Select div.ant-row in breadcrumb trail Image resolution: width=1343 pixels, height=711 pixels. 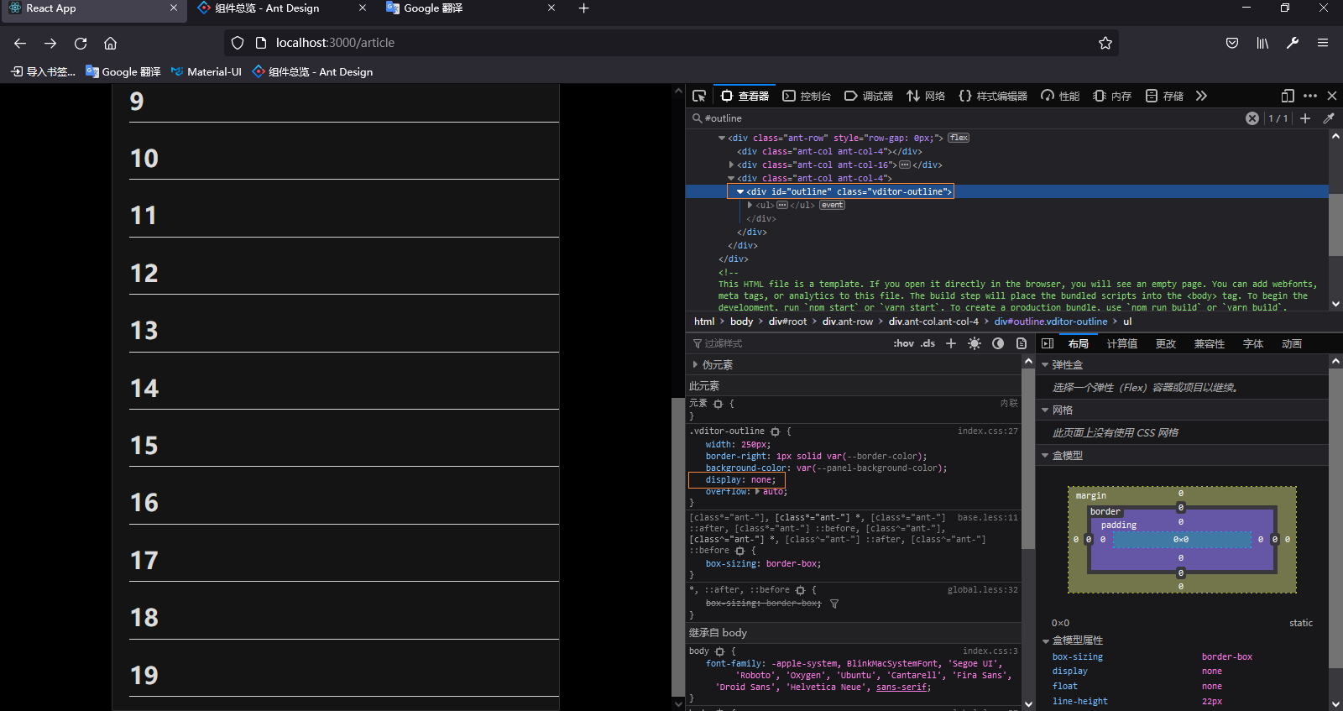847,322
